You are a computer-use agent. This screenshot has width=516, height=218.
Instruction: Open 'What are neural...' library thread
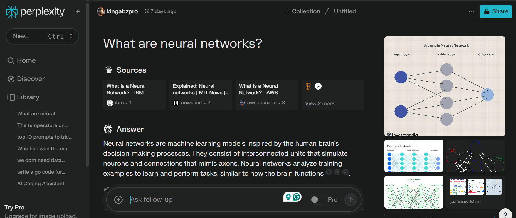(x=38, y=114)
